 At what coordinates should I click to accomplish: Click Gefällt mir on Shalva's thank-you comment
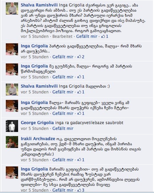click(x=63, y=92)
